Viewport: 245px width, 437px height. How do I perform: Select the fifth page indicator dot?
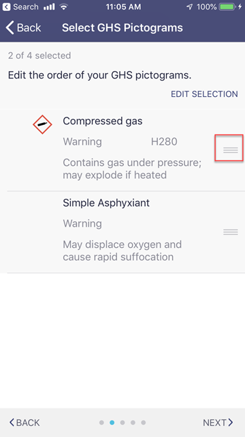pyautogui.click(x=144, y=423)
